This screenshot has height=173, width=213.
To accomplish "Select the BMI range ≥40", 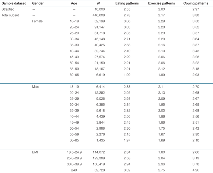I will click(x=74, y=170).
